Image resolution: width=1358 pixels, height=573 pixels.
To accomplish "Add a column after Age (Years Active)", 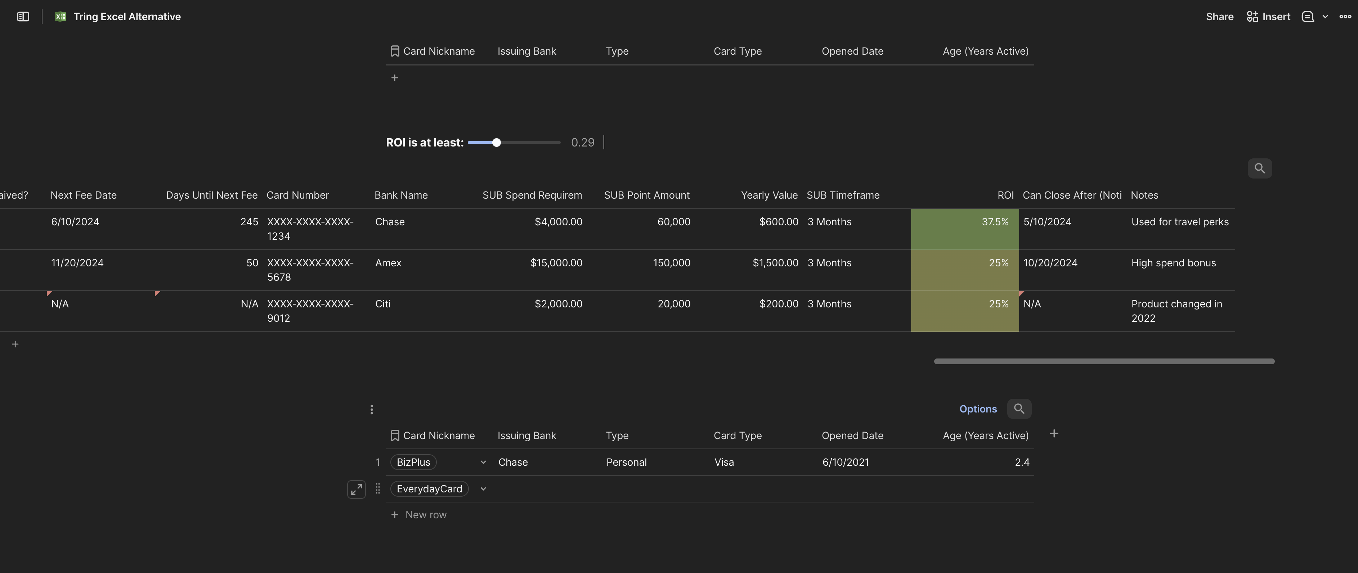I will [x=1054, y=433].
